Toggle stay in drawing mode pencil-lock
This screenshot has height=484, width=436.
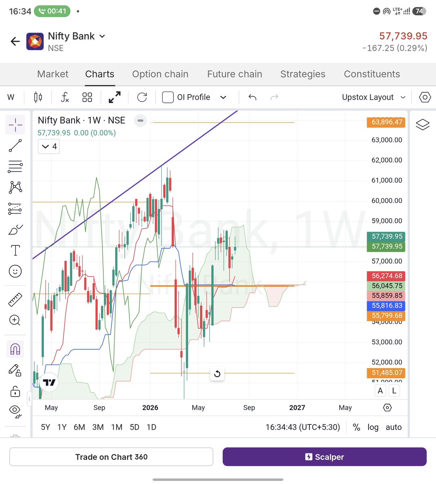[x=15, y=370]
